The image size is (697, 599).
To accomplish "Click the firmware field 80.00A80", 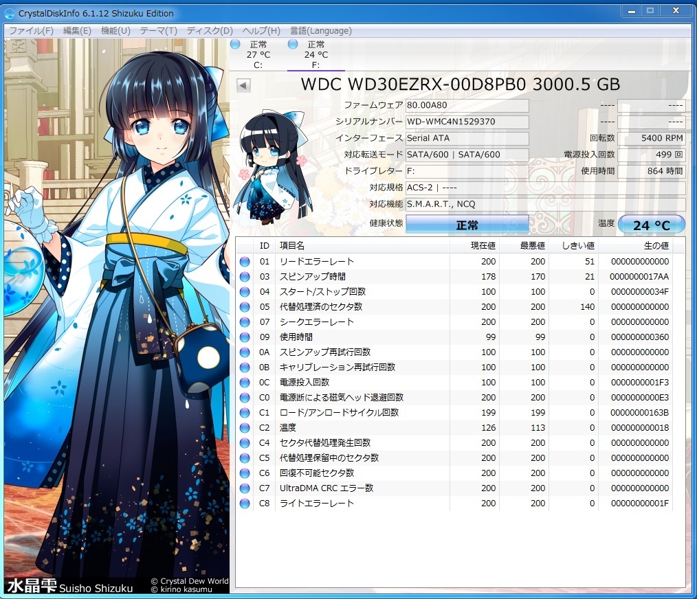I will tap(467, 105).
